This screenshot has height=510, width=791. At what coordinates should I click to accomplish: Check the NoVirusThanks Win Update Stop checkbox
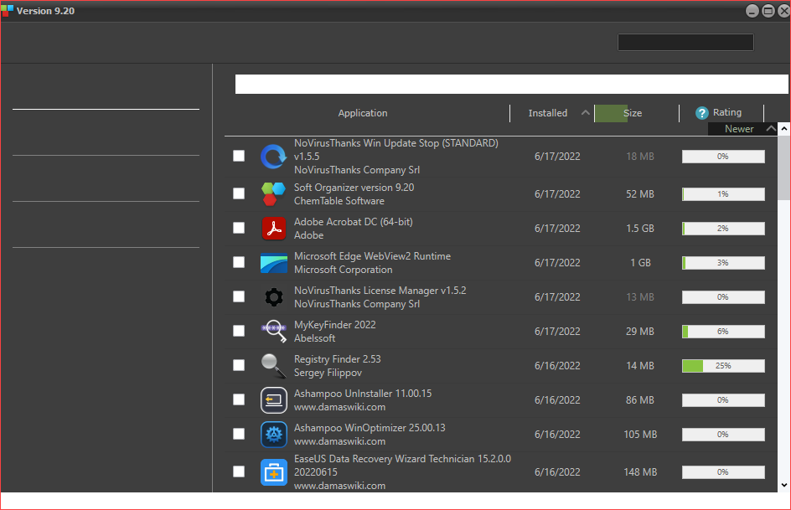[239, 157]
